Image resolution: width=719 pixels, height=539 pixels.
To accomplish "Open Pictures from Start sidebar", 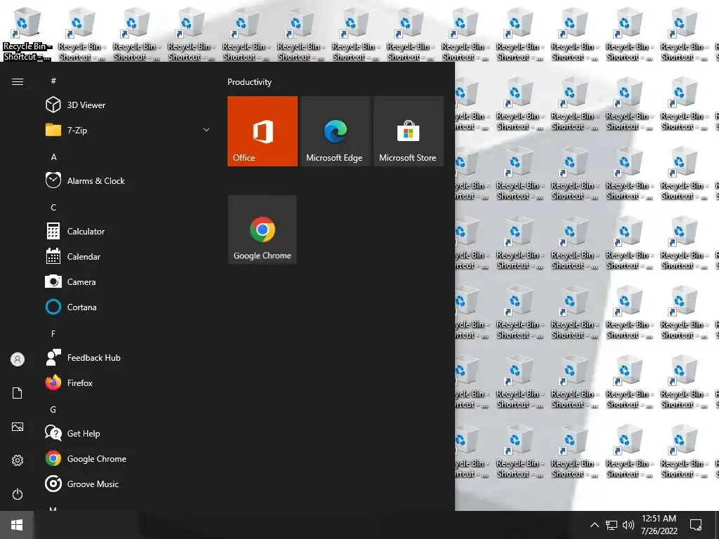I will (x=18, y=427).
